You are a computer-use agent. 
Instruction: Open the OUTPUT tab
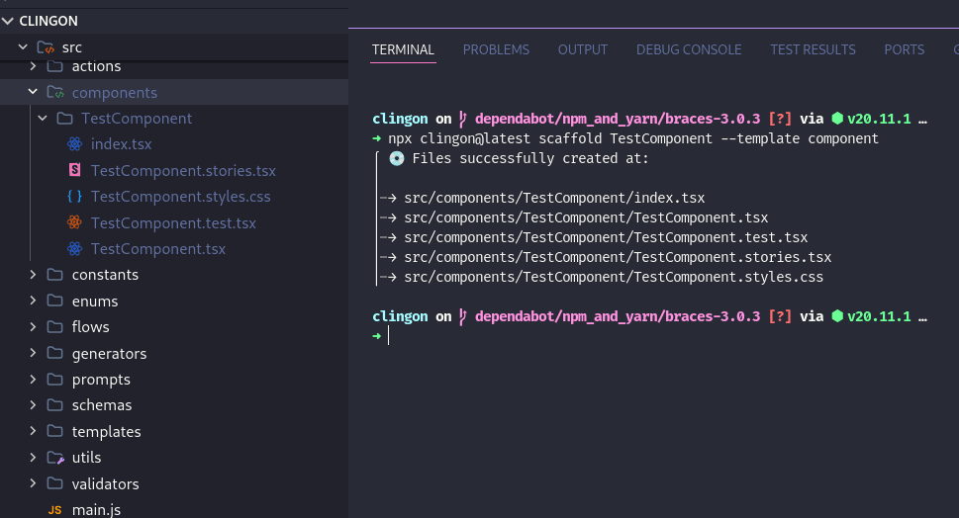point(582,49)
